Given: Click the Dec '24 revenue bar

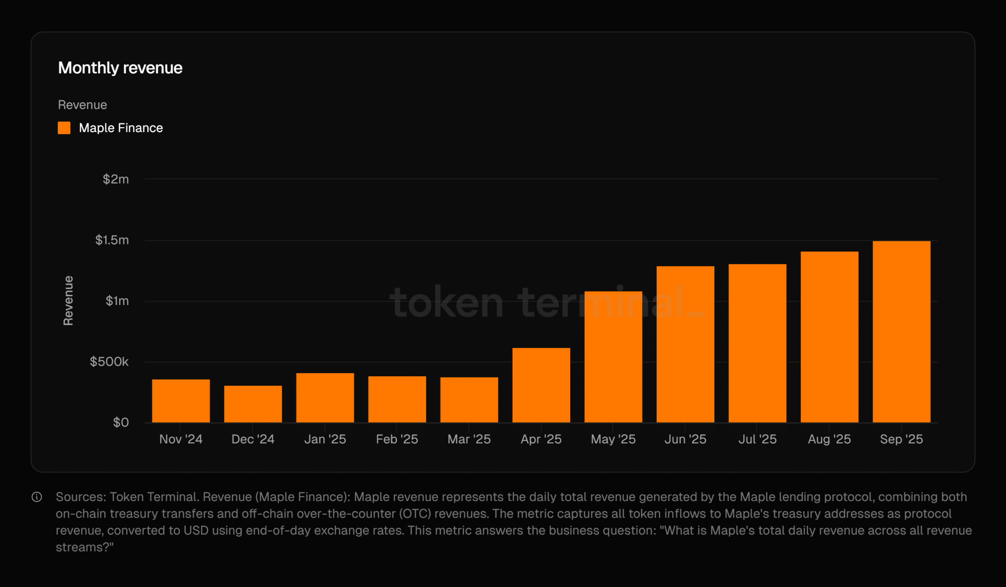Looking at the screenshot, I should click(253, 404).
